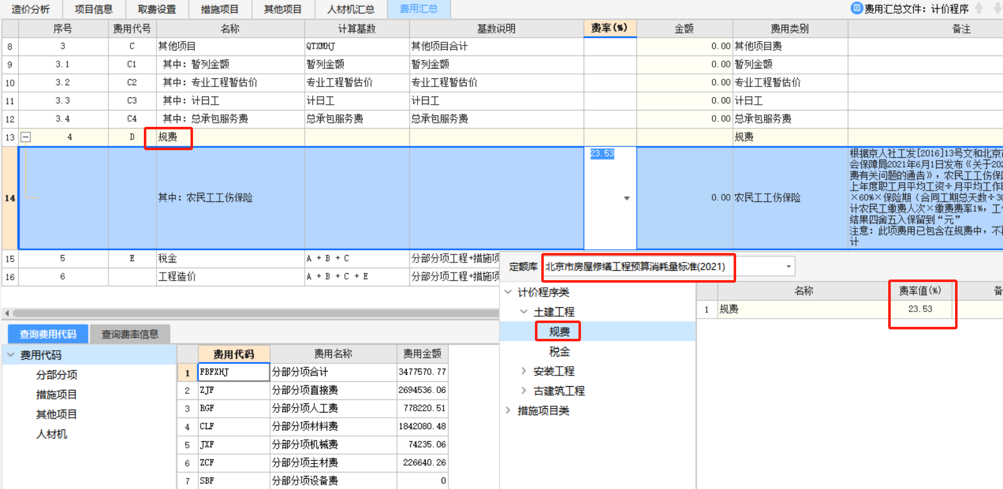Switch to the 造价分析 tab
Viewport: 1003px width, 489px height.
[30, 9]
